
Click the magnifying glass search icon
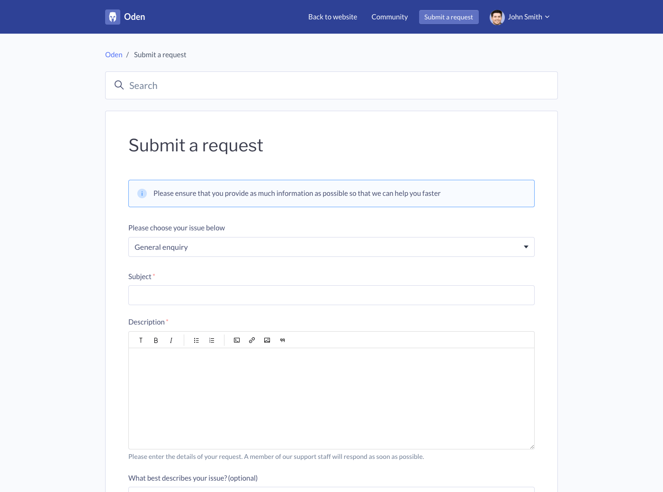tap(119, 85)
